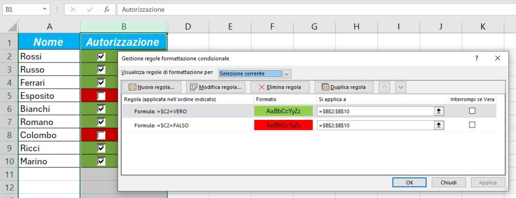Uncheck the Russo authorization checkbox
The image size is (516, 198).
click(x=101, y=70)
